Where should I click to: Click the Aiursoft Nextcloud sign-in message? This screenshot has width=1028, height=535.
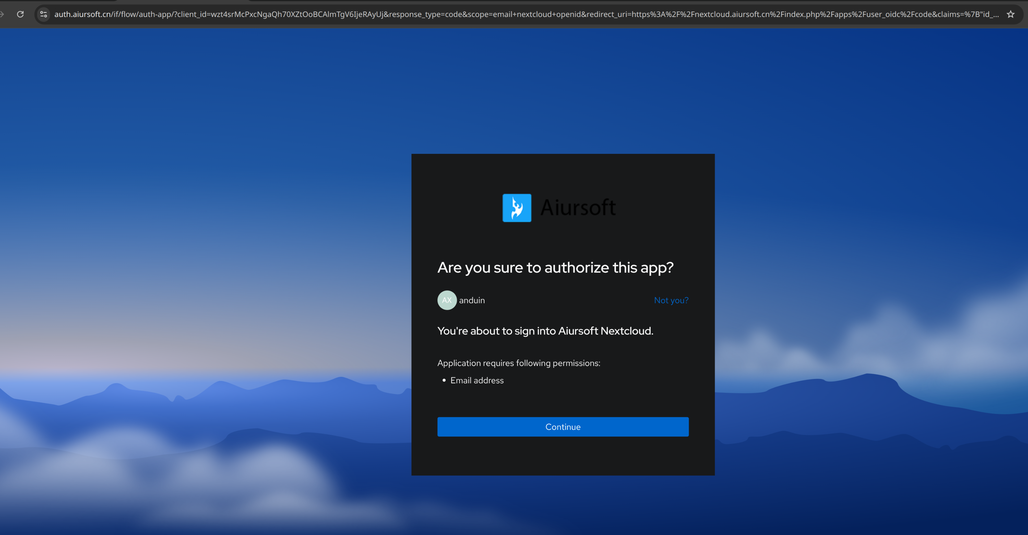(545, 331)
